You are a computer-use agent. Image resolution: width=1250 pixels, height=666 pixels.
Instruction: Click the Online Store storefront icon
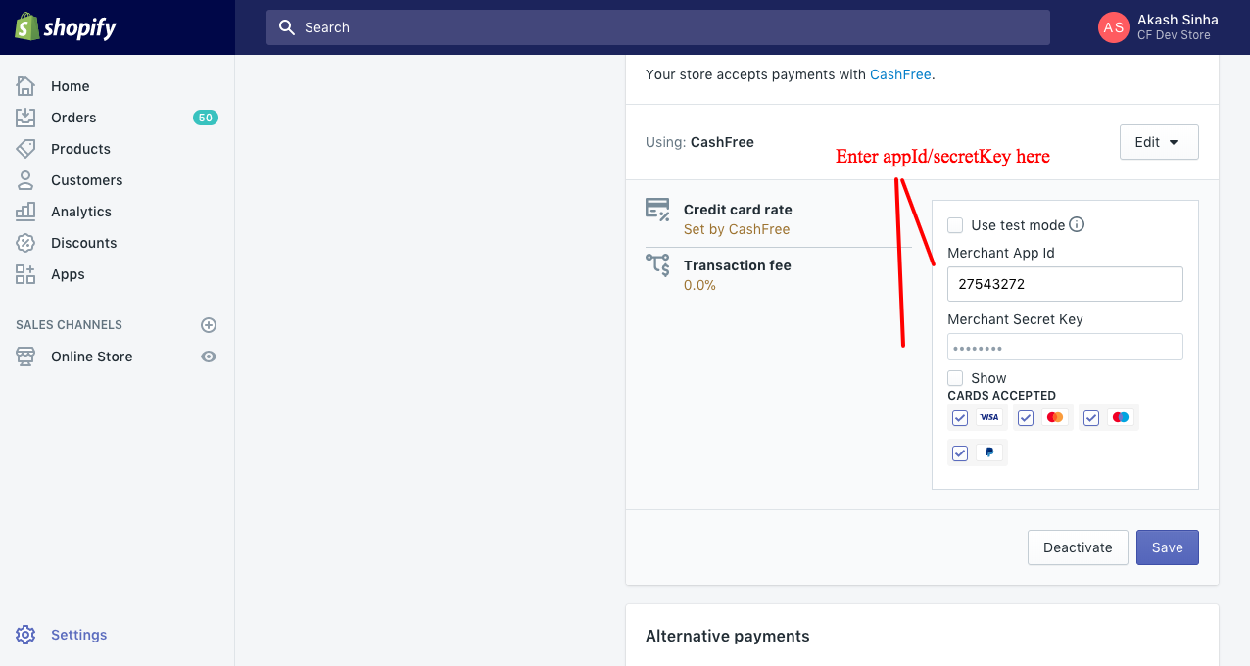pyautogui.click(x=25, y=357)
